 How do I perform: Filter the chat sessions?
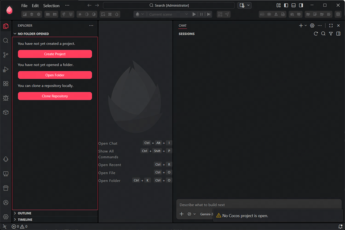330,33
